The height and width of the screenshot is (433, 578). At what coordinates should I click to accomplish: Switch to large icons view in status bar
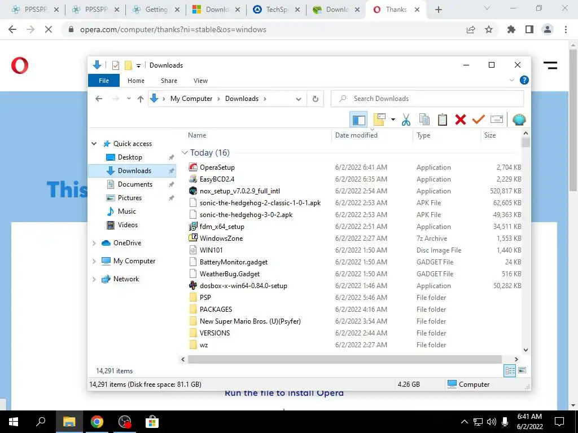(522, 370)
